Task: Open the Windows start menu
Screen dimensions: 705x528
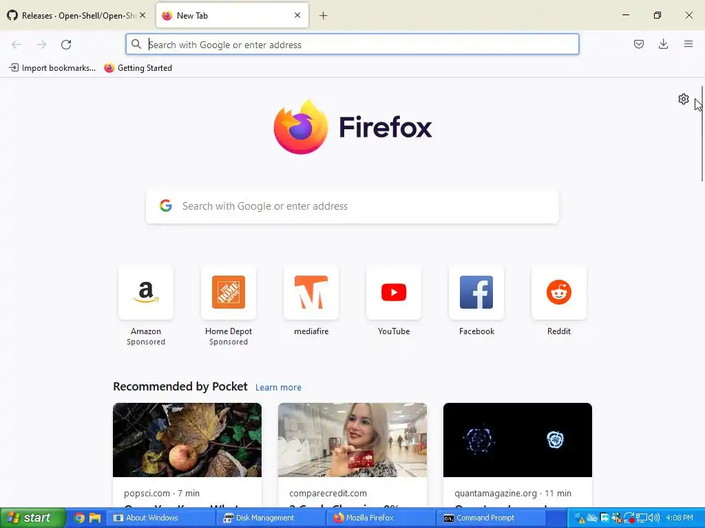Action: coord(33,518)
